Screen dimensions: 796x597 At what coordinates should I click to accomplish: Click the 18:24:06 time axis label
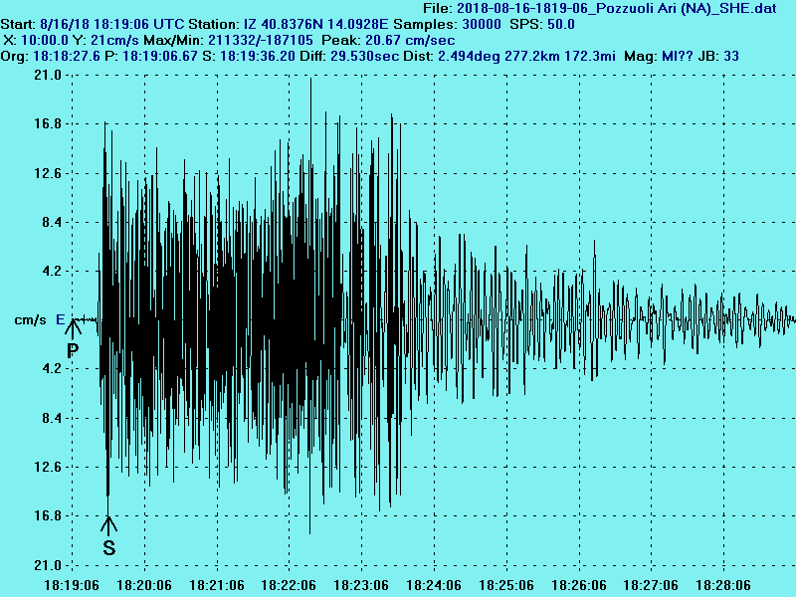point(434,585)
